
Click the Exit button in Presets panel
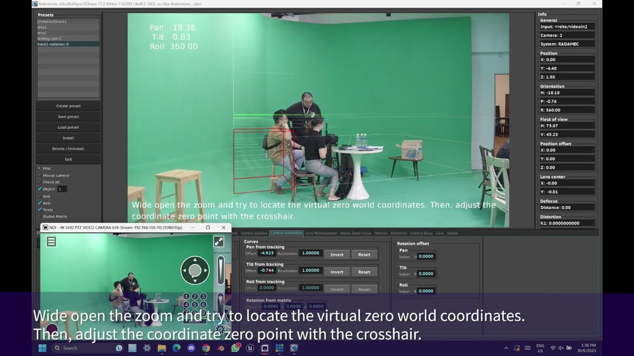pyautogui.click(x=68, y=159)
